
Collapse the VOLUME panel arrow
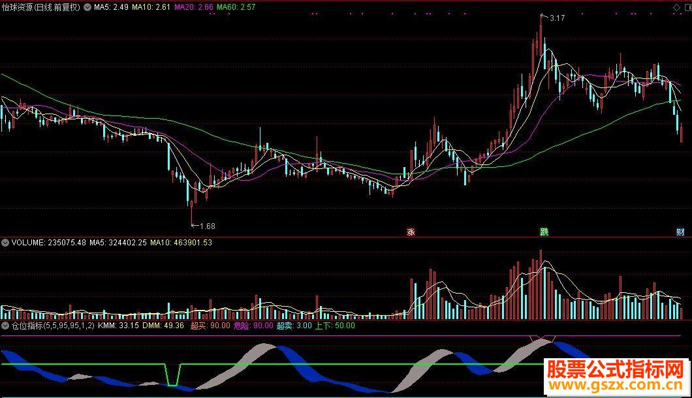click(5, 243)
